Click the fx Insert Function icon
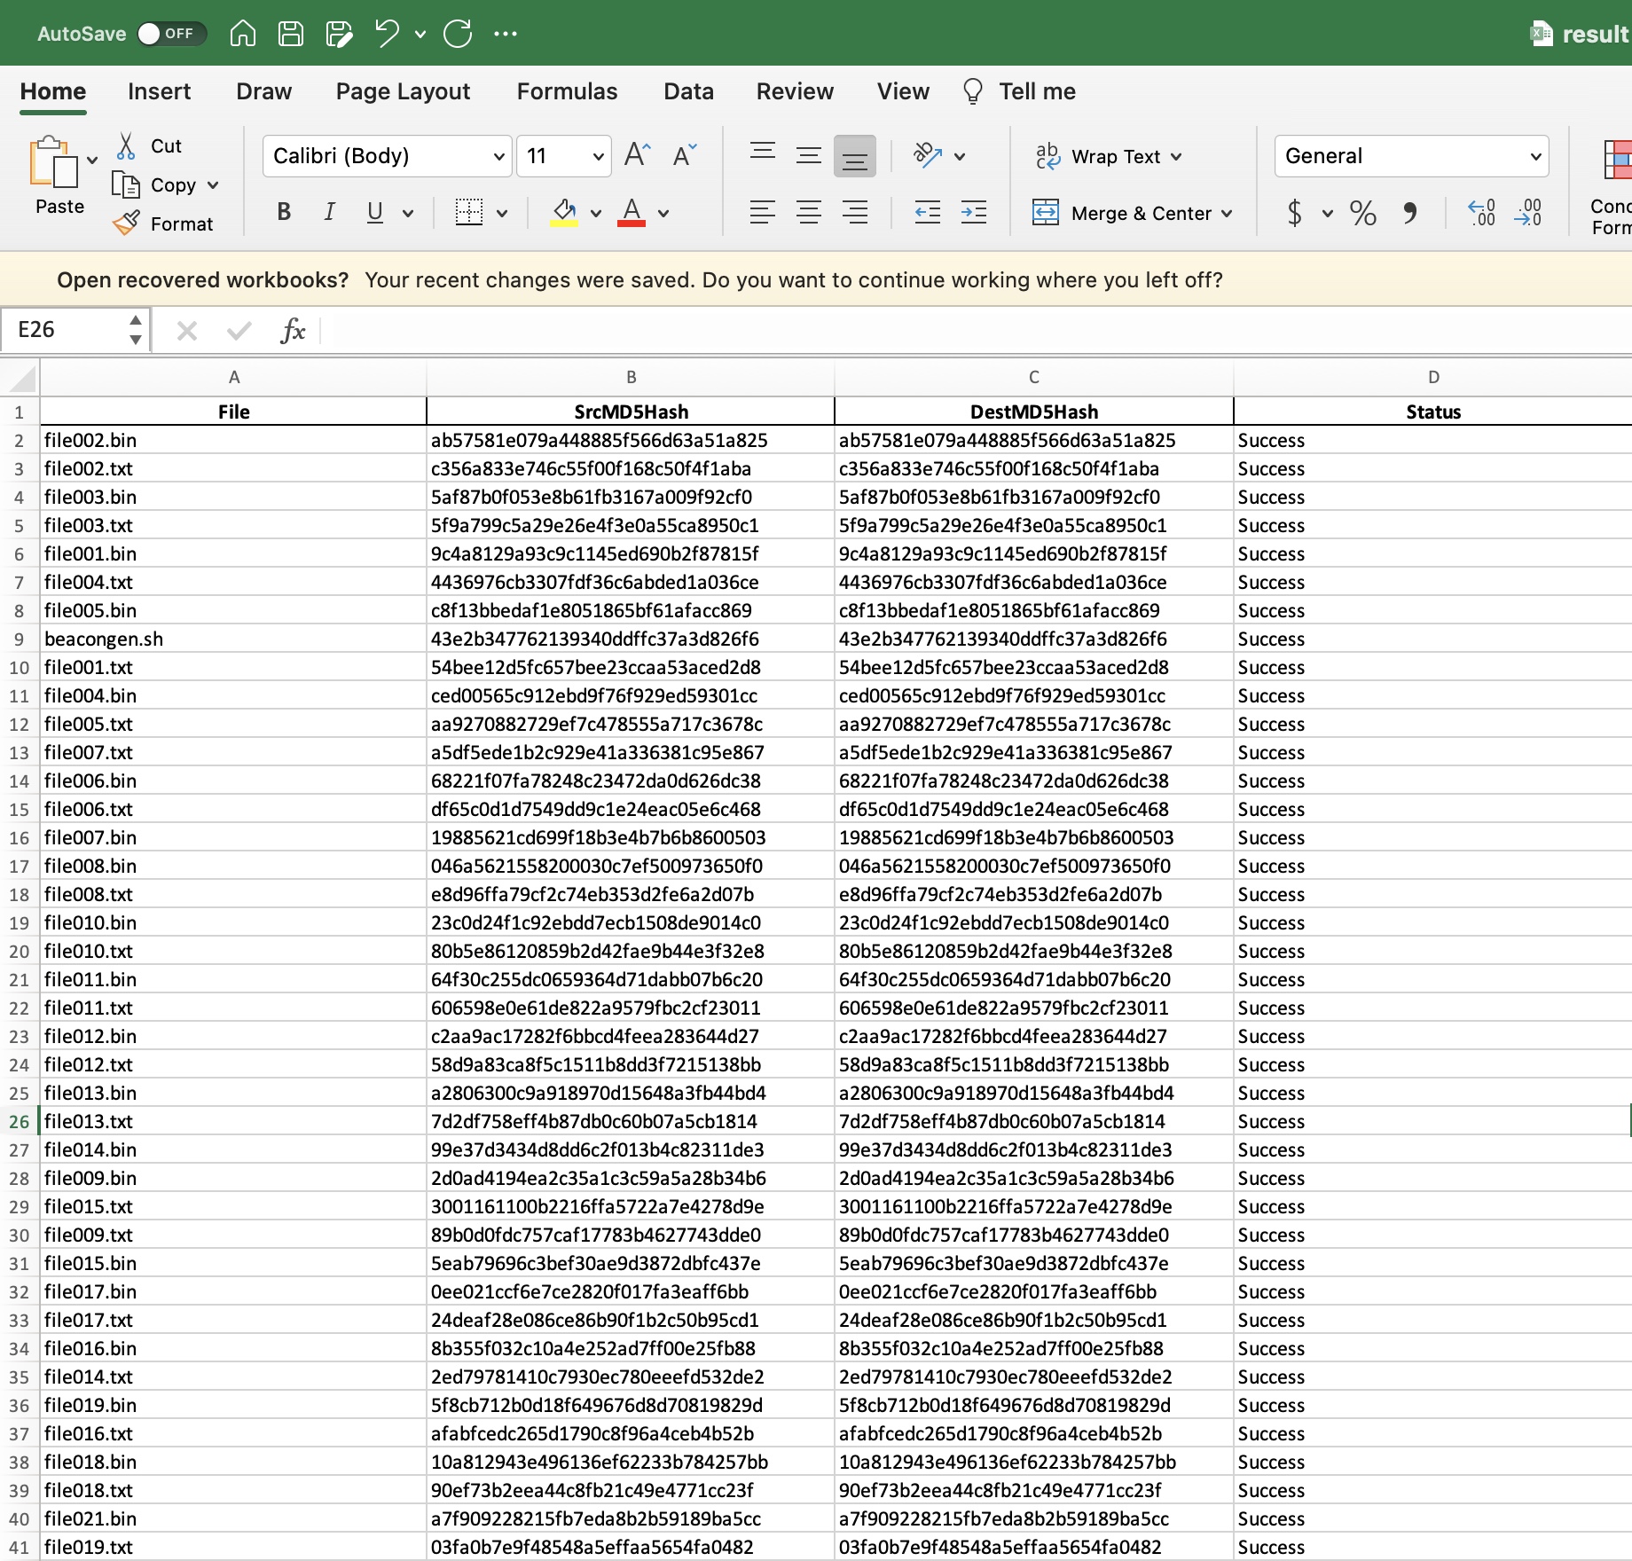This screenshot has height=1561, width=1632. (x=293, y=331)
